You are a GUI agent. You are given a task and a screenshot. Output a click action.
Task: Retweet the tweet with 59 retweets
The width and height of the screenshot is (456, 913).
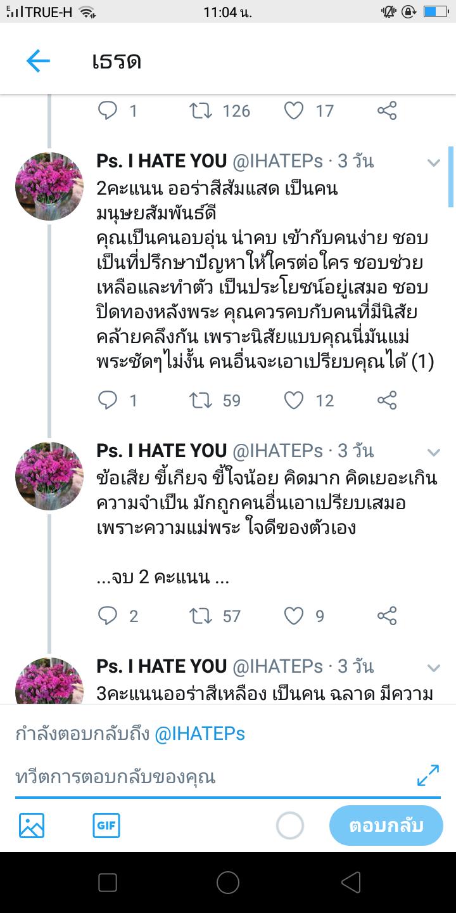[x=201, y=400]
